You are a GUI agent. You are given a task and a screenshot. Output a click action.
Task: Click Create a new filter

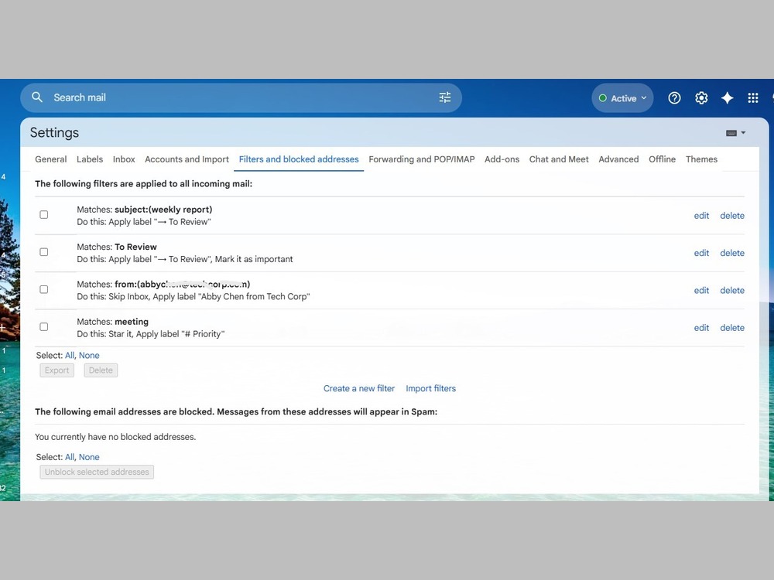359,388
